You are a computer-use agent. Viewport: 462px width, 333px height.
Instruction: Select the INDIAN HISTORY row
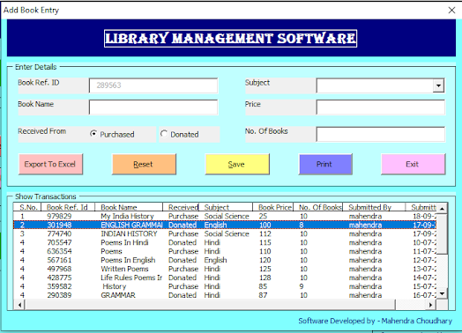(x=225, y=233)
